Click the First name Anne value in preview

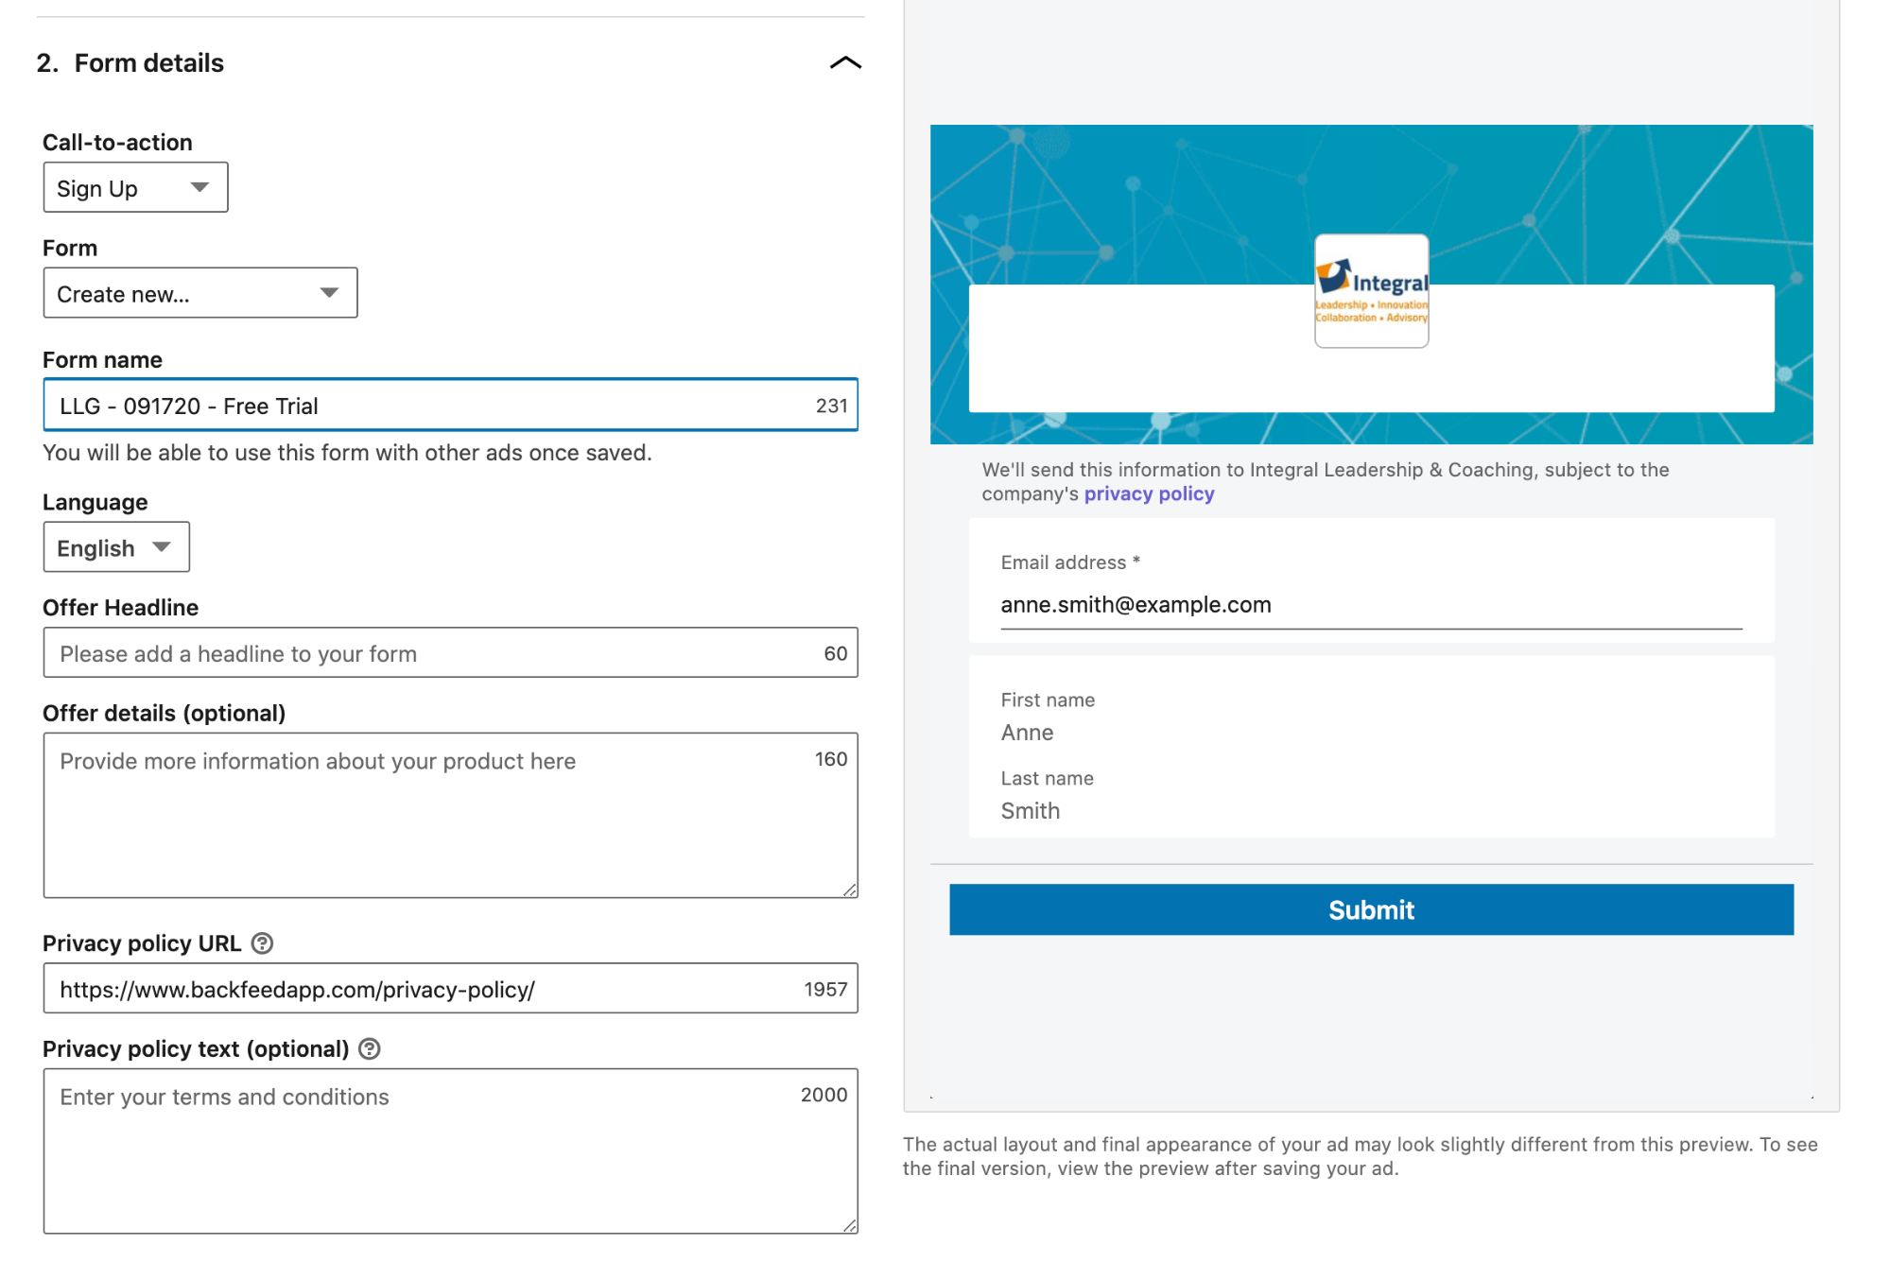1027,733
